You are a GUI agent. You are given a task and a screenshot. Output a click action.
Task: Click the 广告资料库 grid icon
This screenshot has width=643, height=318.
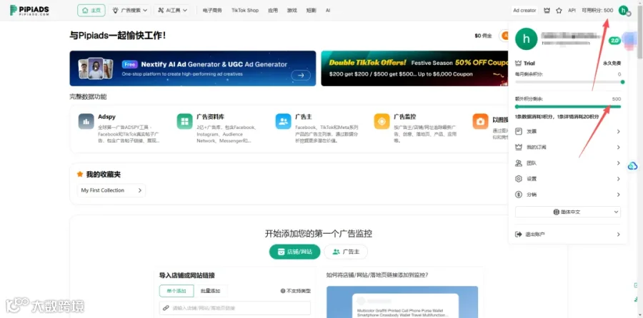click(184, 121)
